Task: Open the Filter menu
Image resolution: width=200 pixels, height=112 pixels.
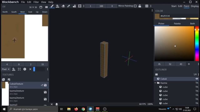Action: pyautogui.click(x=36, y=2)
